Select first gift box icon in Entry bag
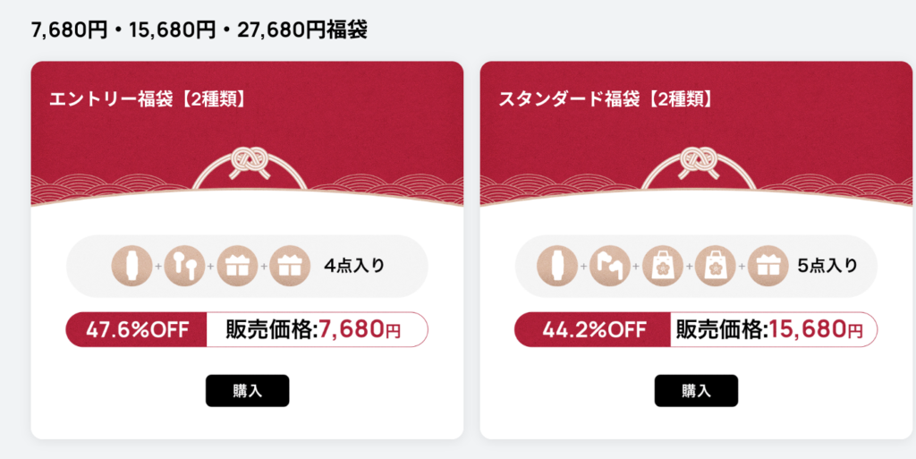The height and width of the screenshot is (459, 916). pos(237,267)
